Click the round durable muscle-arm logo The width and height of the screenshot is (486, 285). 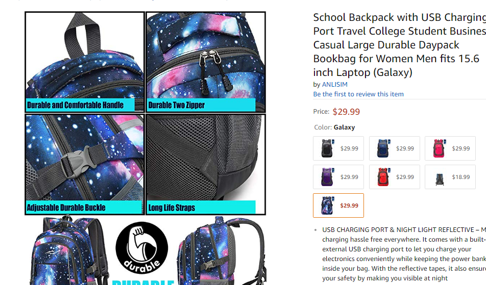click(x=142, y=248)
